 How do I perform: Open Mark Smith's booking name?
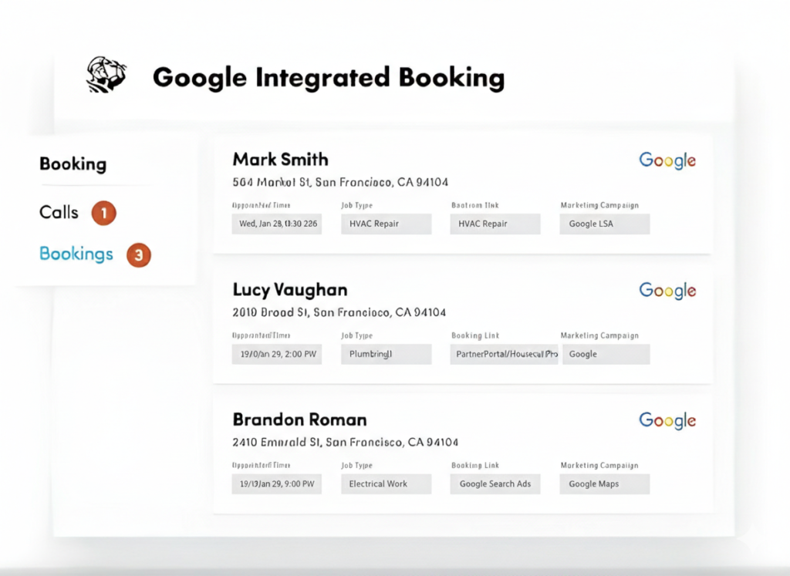click(280, 160)
